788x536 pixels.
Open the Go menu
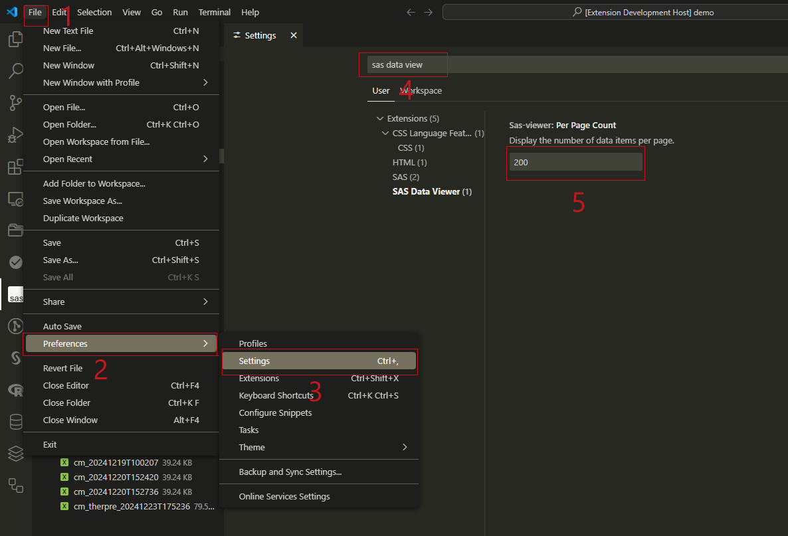(157, 12)
